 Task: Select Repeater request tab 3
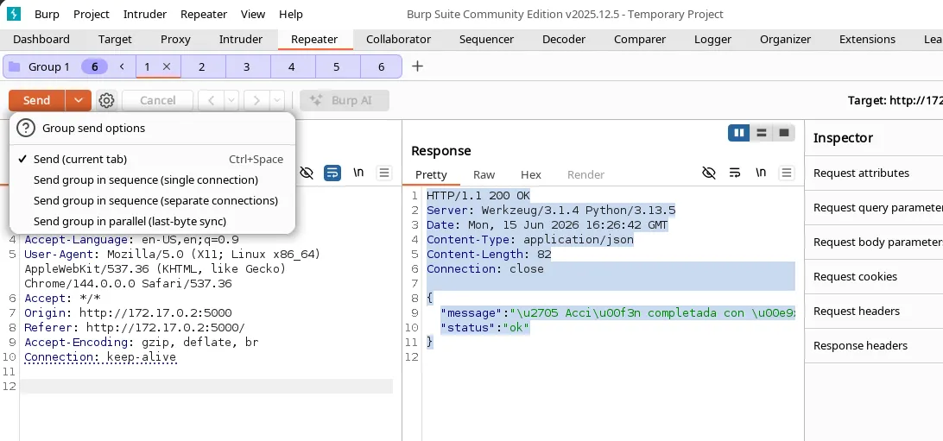247,66
